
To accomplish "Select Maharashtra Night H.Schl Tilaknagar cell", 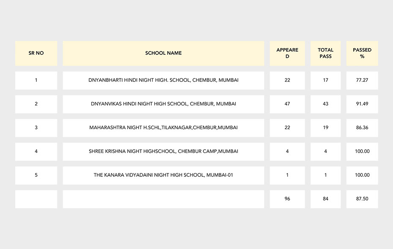I will pyautogui.click(x=163, y=127).
